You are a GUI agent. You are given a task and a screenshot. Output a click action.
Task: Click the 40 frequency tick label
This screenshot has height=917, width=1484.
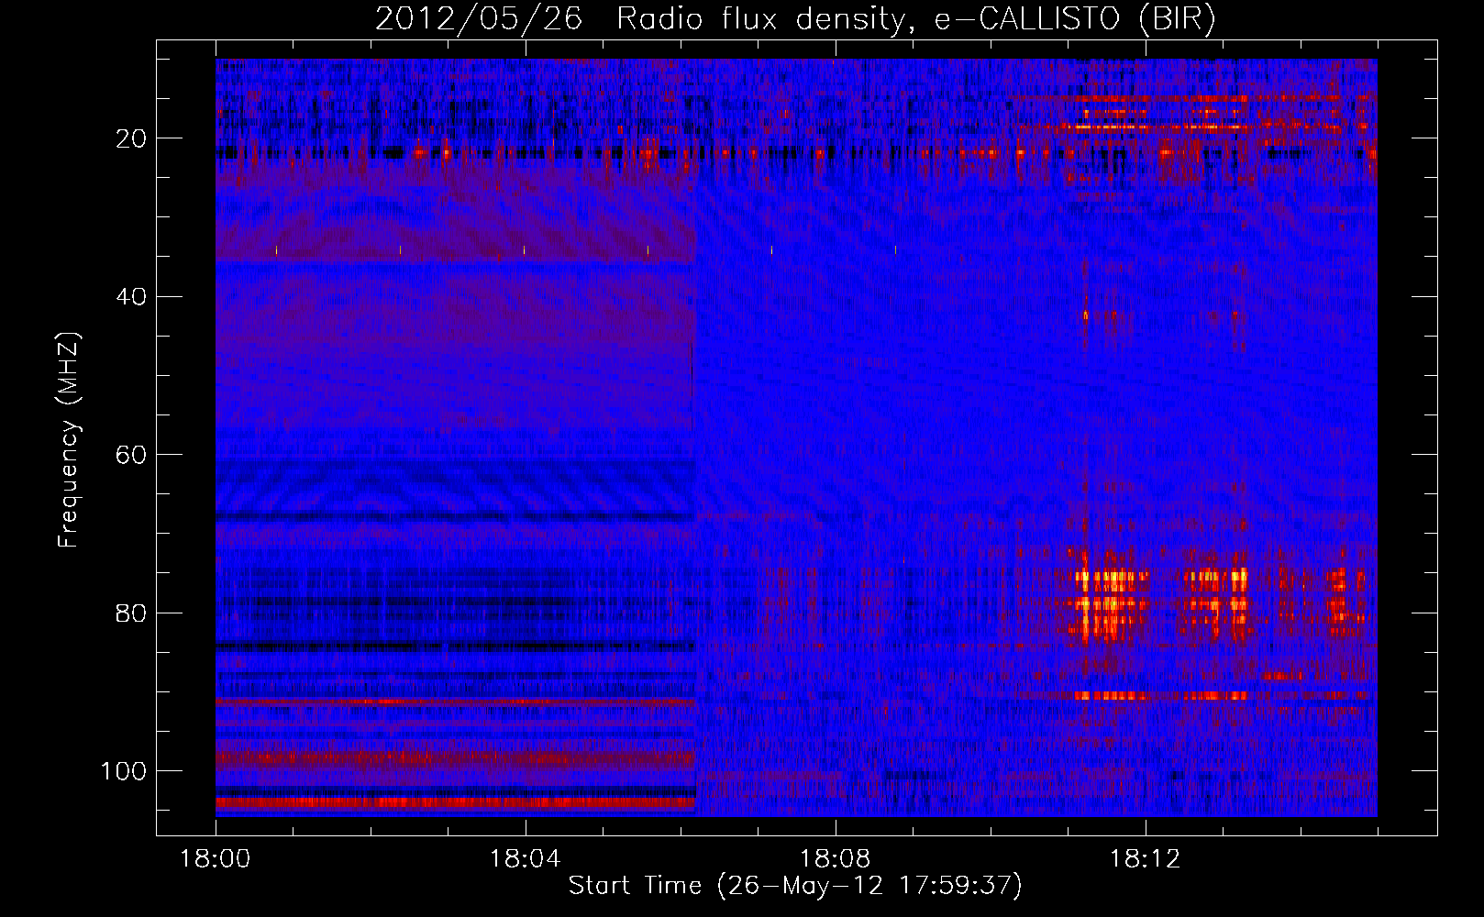(131, 296)
